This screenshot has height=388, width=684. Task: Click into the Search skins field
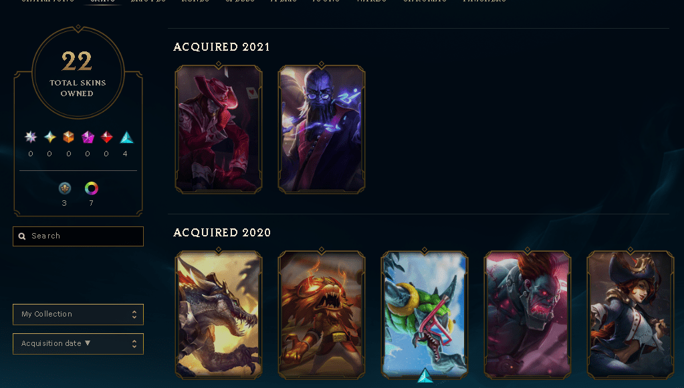coord(78,236)
